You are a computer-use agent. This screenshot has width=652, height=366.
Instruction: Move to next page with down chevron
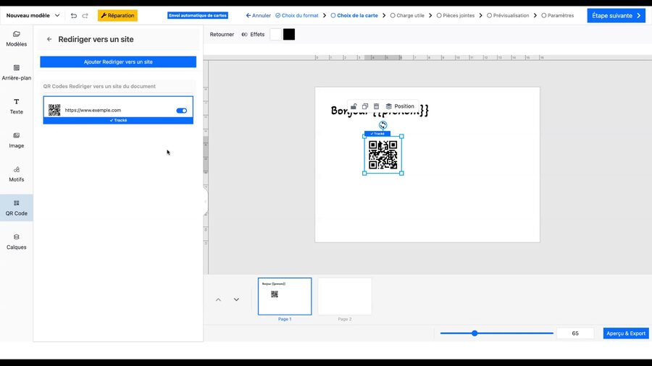point(236,299)
